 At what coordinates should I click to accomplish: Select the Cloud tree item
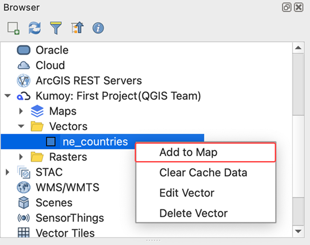point(50,65)
